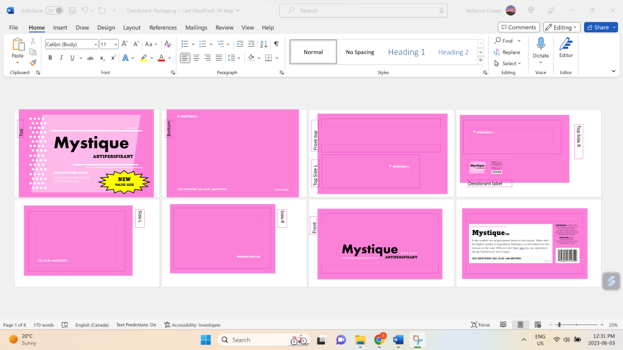Show paragraph marks with the pilcrow icon
This screenshot has width=623, height=350.
(276, 44)
